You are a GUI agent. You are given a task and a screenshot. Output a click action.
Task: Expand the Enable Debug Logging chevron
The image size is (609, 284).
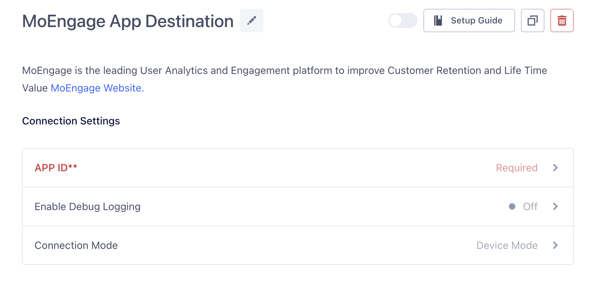coord(555,206)
